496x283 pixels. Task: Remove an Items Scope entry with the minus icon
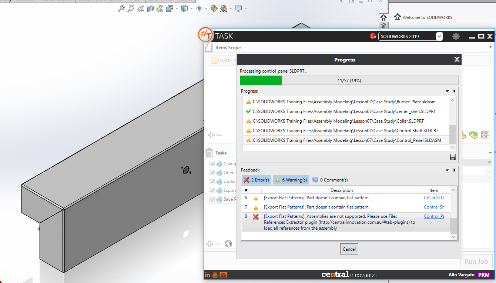(219, 135)
